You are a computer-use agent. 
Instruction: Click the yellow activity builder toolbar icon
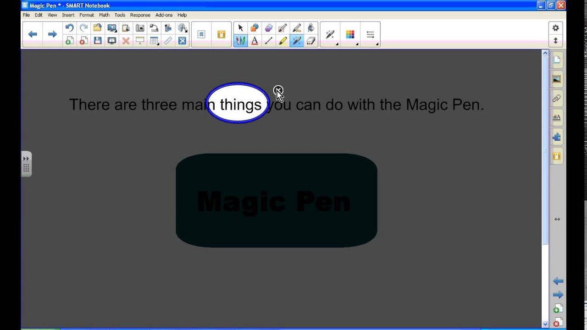221,34
